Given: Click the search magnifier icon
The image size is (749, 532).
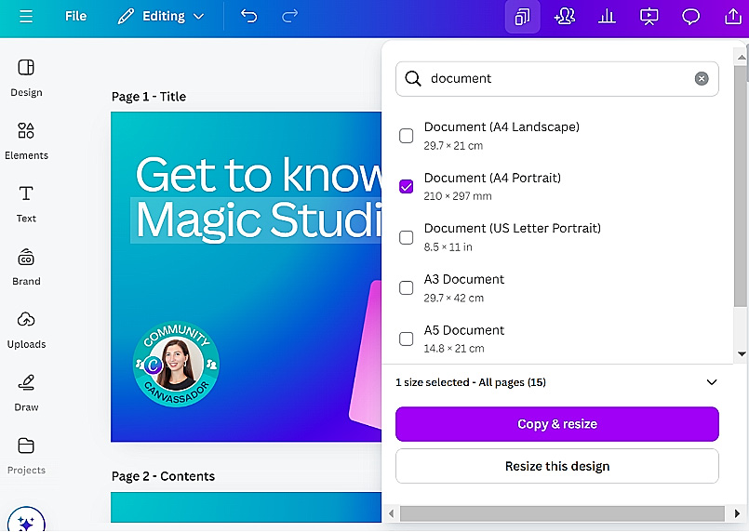Looking at the screenshot, I should coord(413,78).
